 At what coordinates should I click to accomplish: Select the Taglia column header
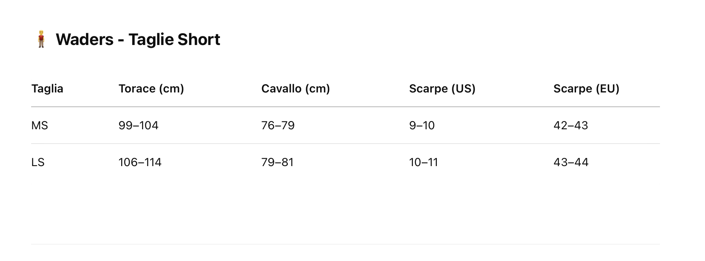click(x=47, y=89)
